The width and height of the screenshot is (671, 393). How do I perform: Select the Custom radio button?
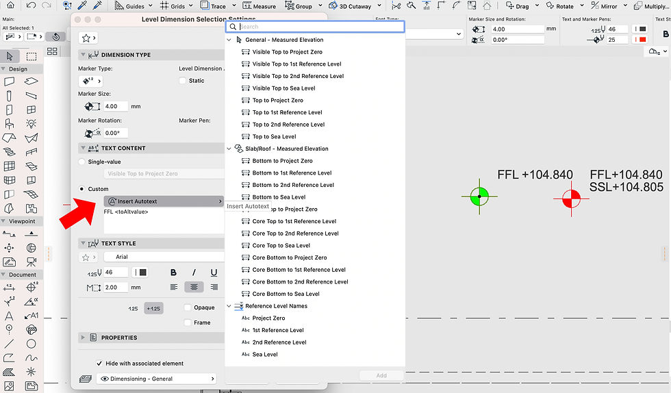pos(81,189)
